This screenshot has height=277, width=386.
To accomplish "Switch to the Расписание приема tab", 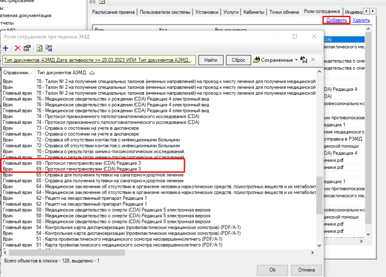I will click(114, 12).
